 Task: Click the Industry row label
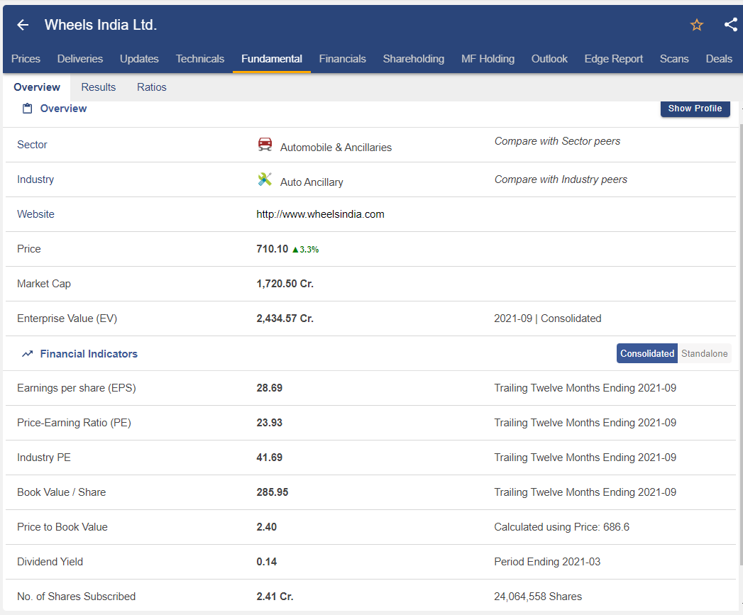tap(35, 179)
